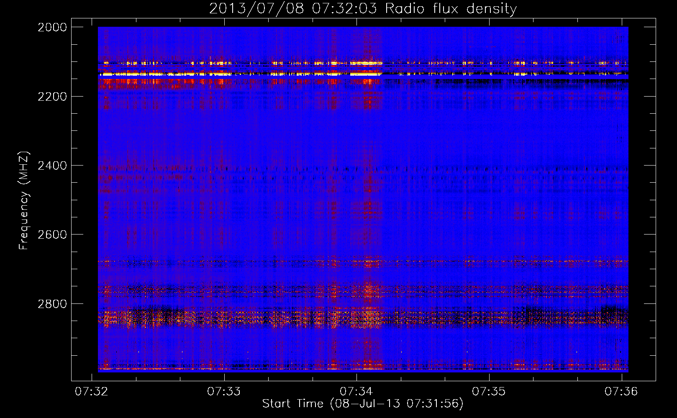Click the "Start Time (08-Jul-13 07:31:56)" label
The height and width of the screenshot is (418, 677).
tap(363, 404)
